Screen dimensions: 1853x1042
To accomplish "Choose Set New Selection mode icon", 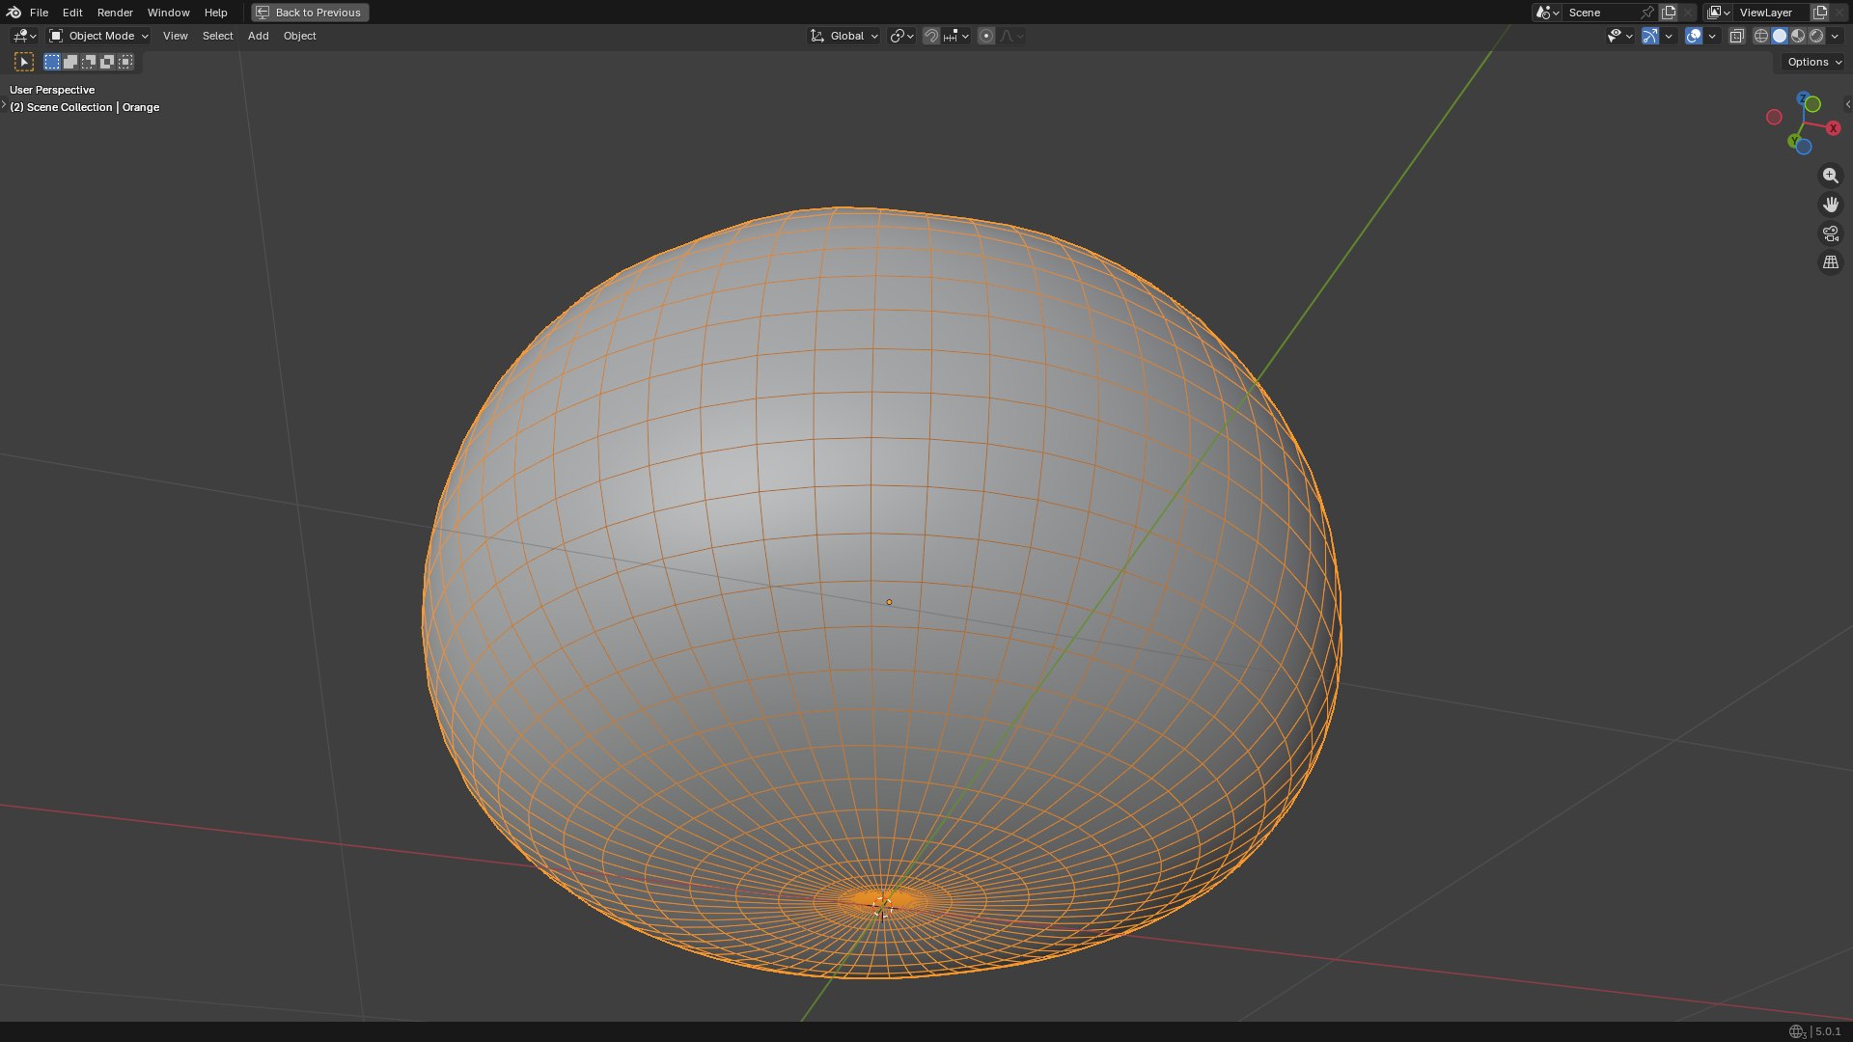I will click(52, 62).
